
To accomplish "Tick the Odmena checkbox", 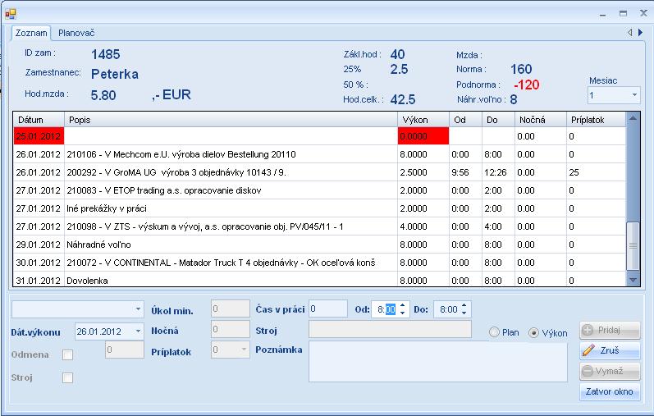I will (x=67, y=354).
